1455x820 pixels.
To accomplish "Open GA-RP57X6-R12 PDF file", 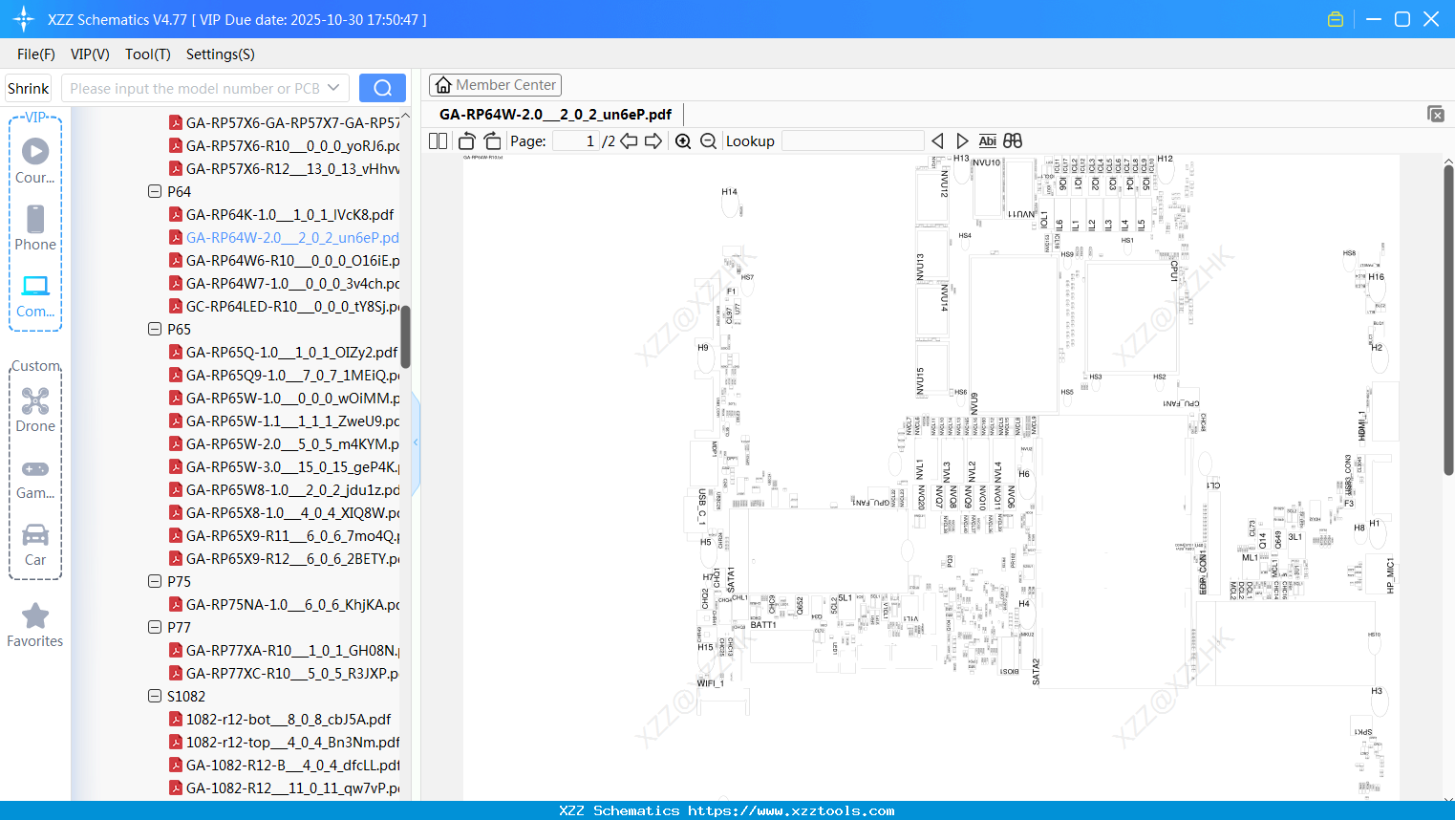I will [284, 168].
